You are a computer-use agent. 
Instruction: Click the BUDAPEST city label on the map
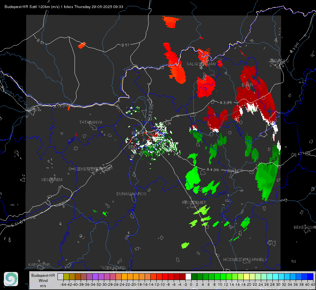[142, 133]
